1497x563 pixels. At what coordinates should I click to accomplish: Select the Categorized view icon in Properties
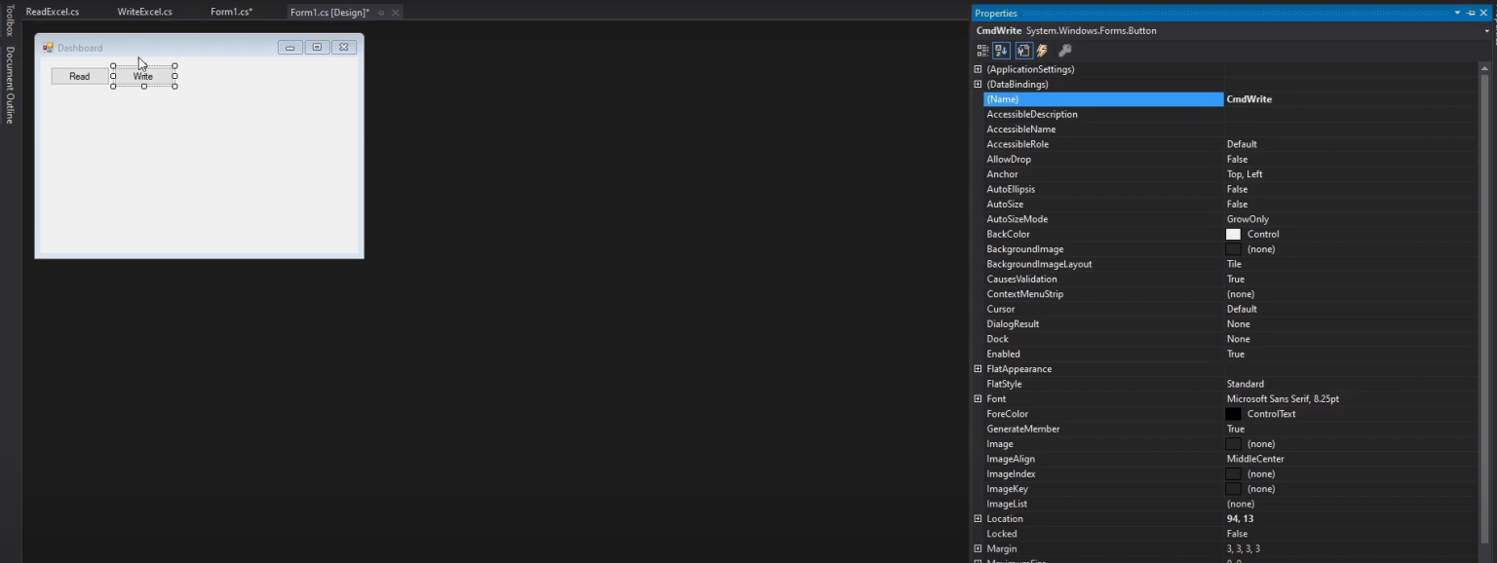[x=981, y=50]
